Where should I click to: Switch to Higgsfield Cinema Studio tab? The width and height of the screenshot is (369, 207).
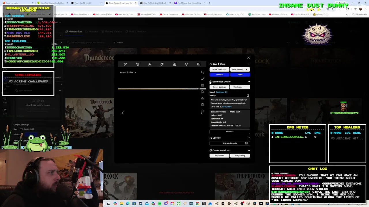[52, 3]
